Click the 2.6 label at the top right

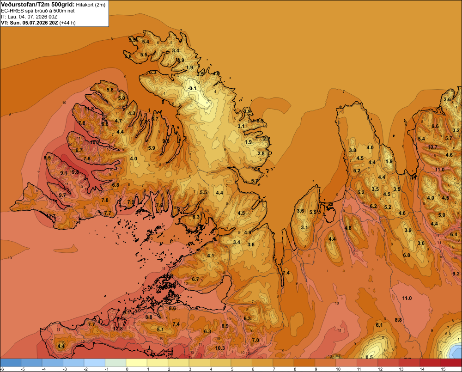[x=447, y=99]
